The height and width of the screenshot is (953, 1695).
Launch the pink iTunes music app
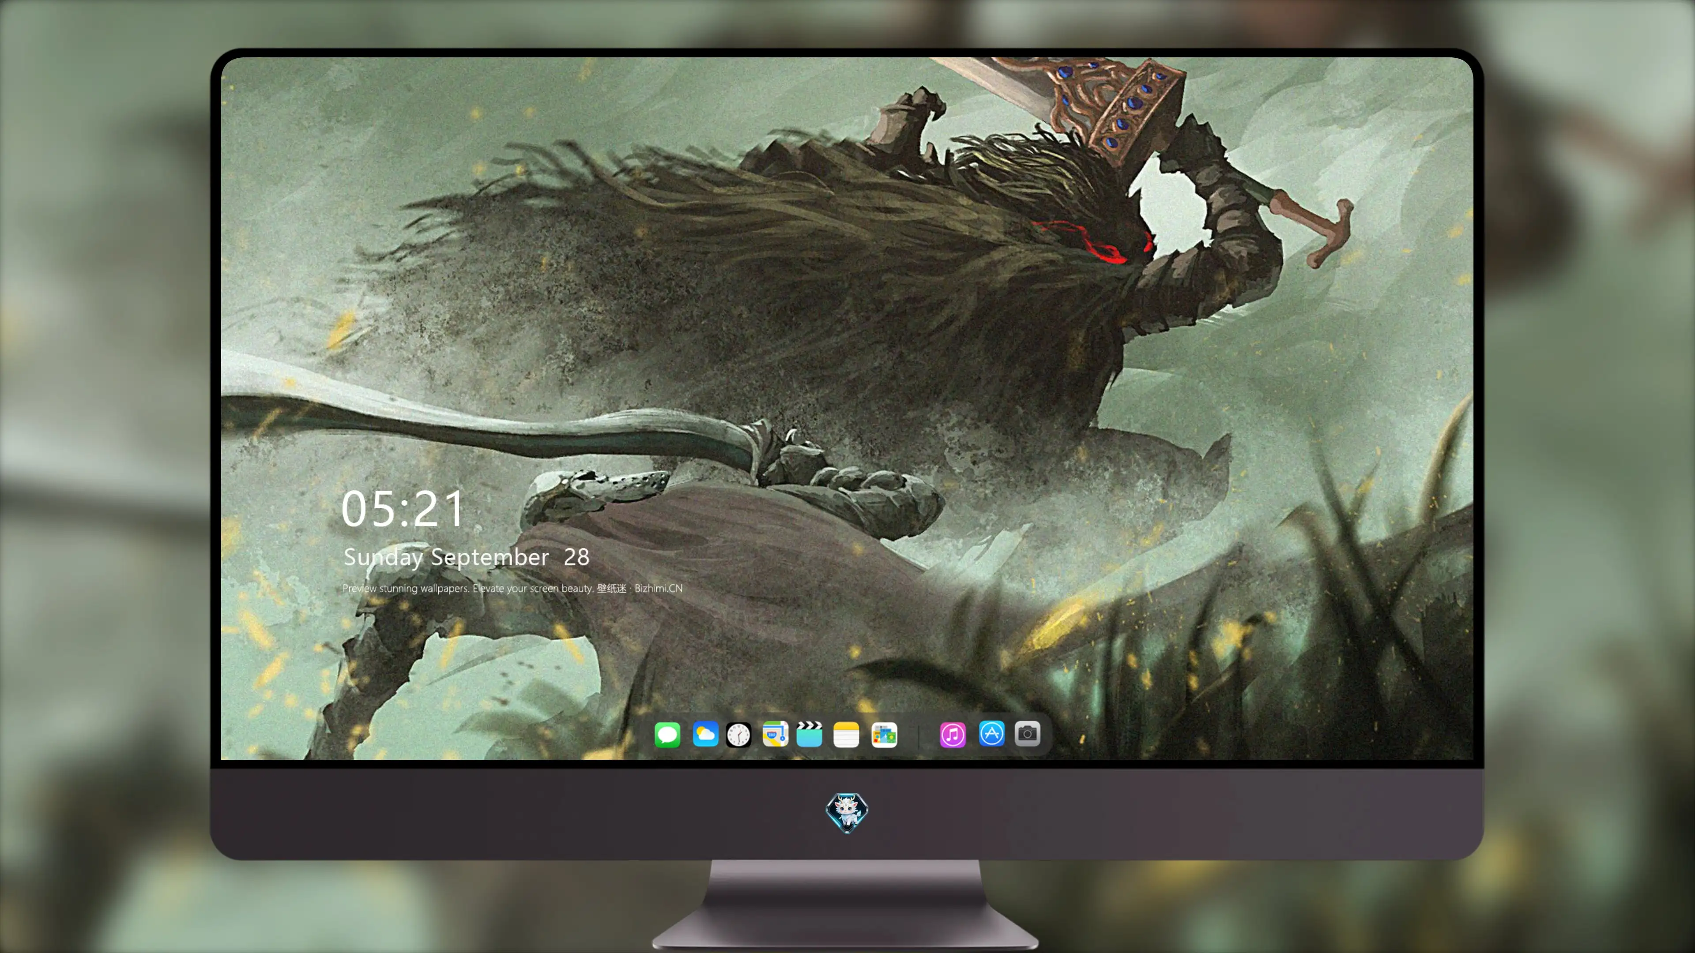point(953,735)
